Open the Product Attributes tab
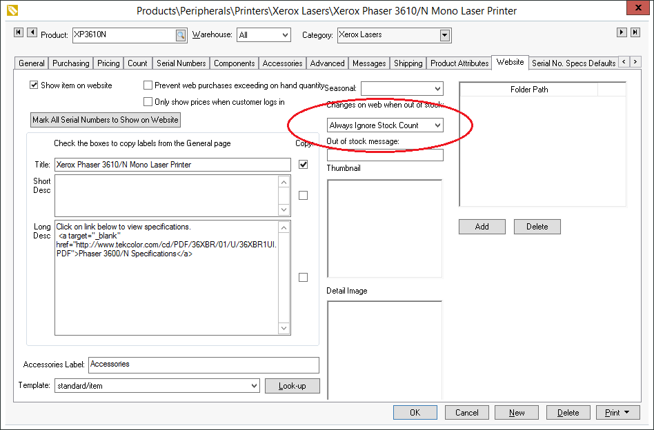654x430 pixels. (459, 63)
